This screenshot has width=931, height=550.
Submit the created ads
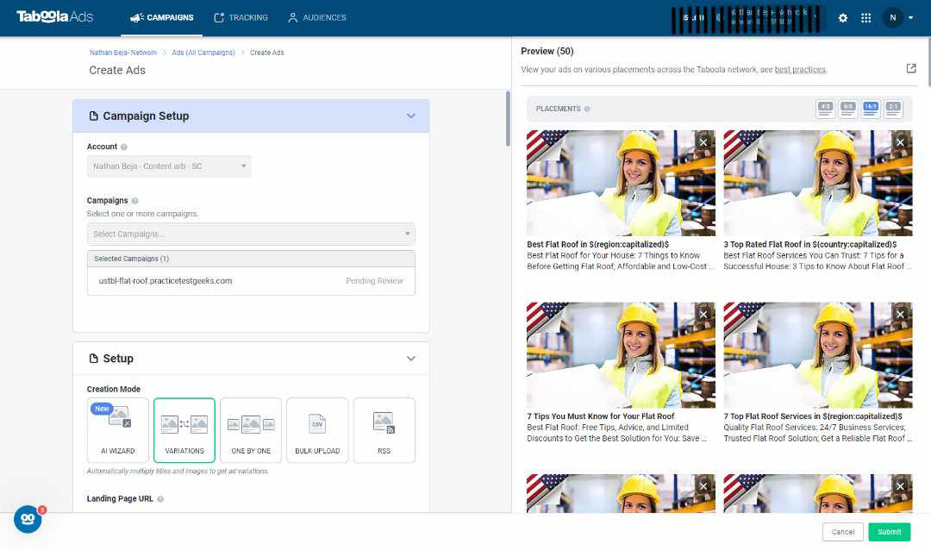tap(889, 532)
